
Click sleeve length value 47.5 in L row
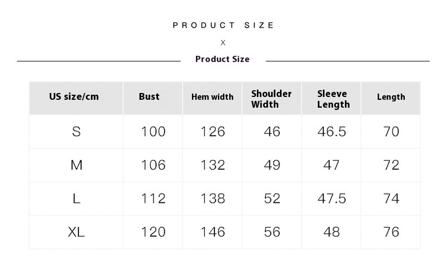pos(331,198)
